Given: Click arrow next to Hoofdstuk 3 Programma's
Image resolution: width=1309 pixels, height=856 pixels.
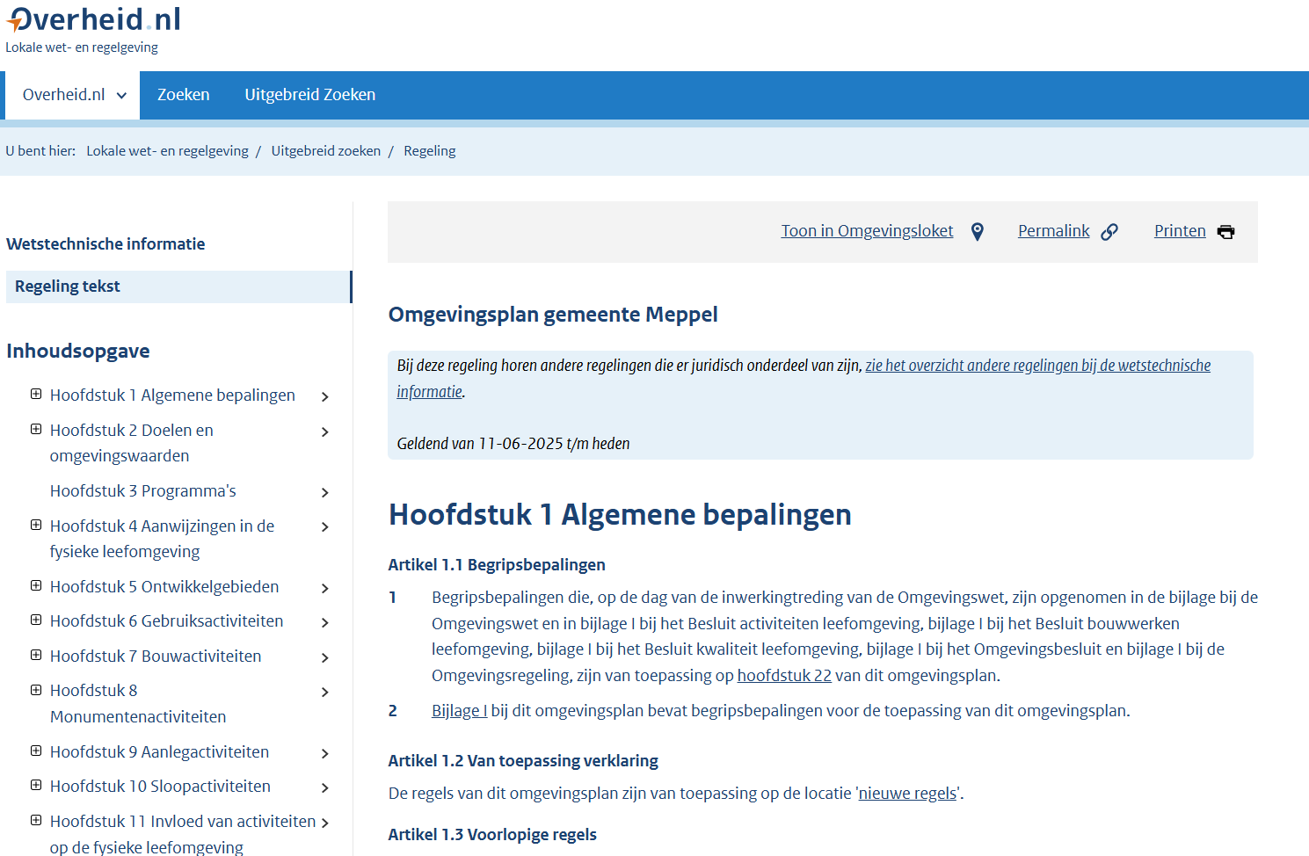Looking at the screenshot, I should coord(325,492).
